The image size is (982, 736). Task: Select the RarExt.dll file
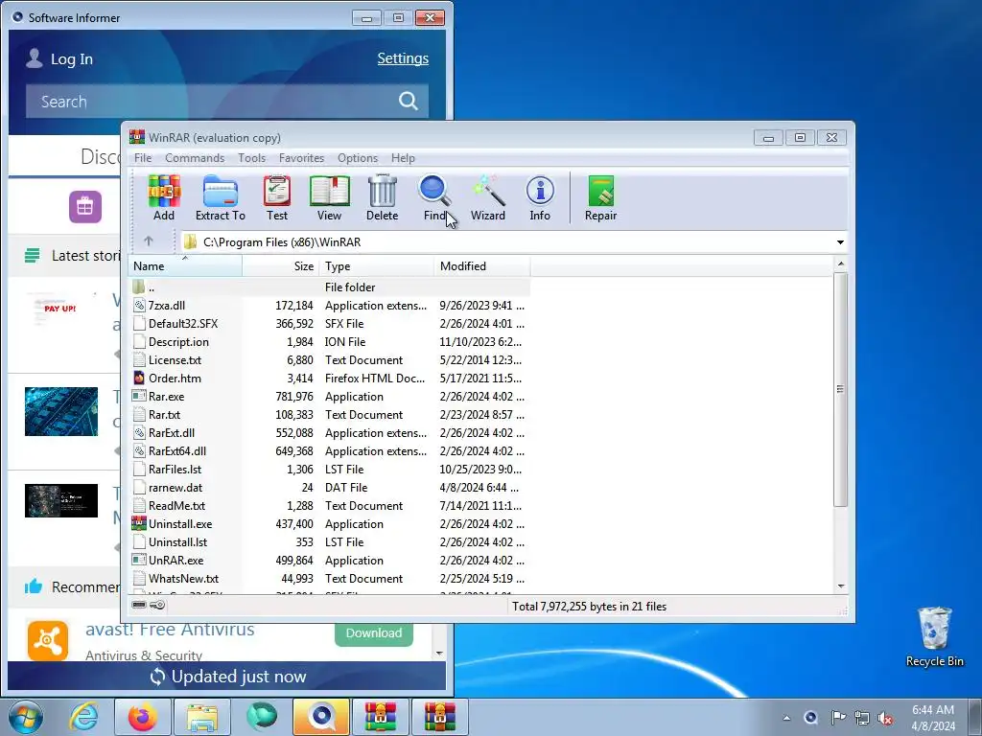330,432
